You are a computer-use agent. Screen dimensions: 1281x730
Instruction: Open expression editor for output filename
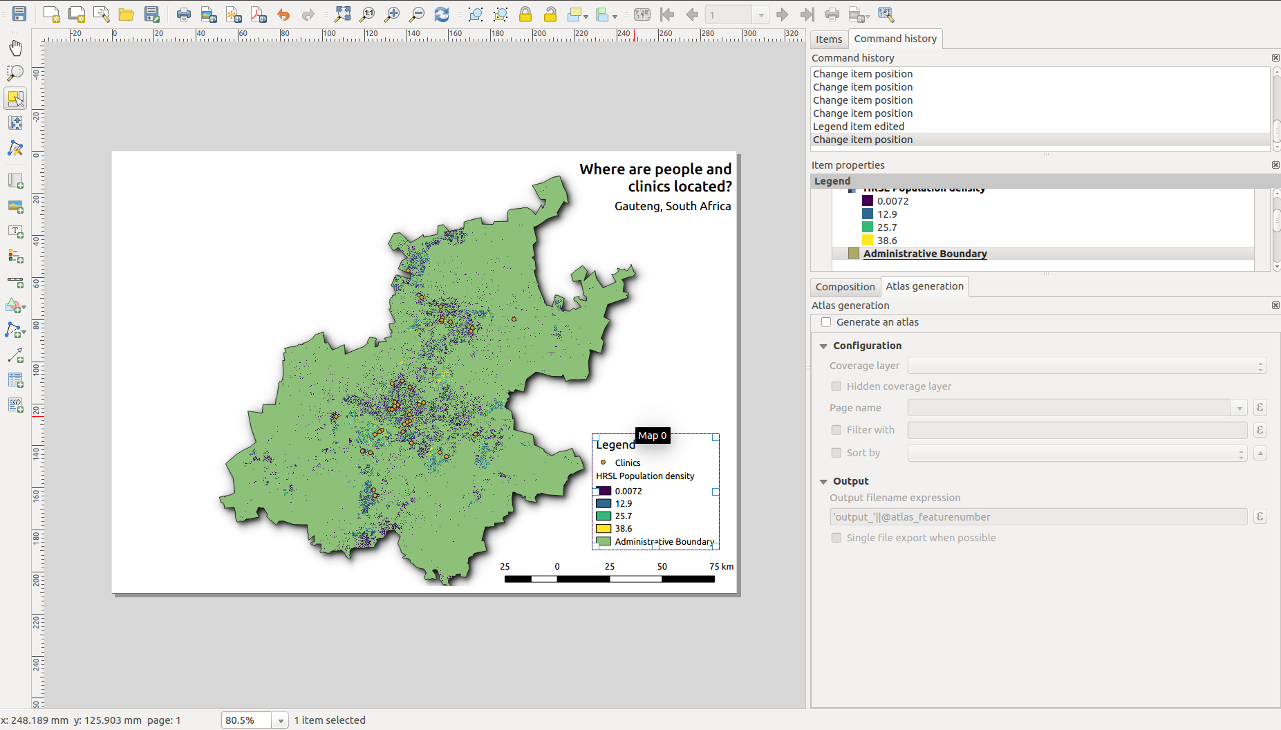click(1260, 516)
